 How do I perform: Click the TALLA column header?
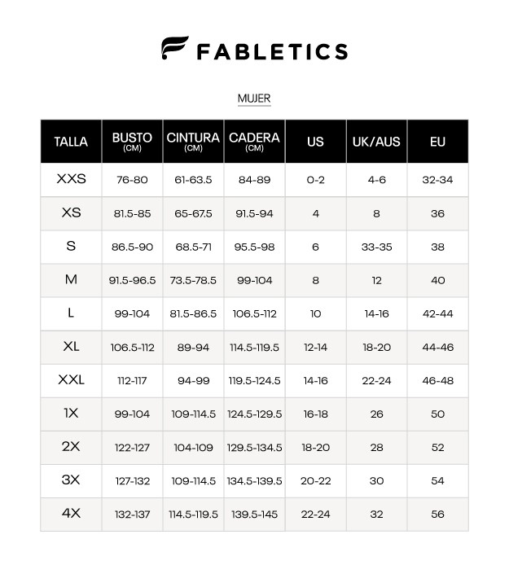click(71, 142)
